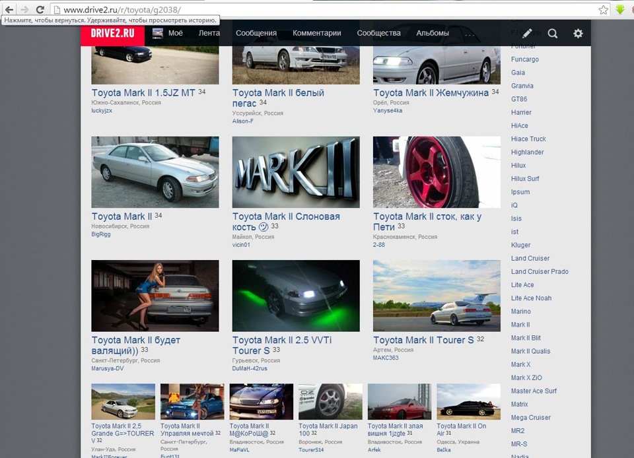Select Kluger in model list
Viewport: 634px width, 458px height.
pos(521,245)
